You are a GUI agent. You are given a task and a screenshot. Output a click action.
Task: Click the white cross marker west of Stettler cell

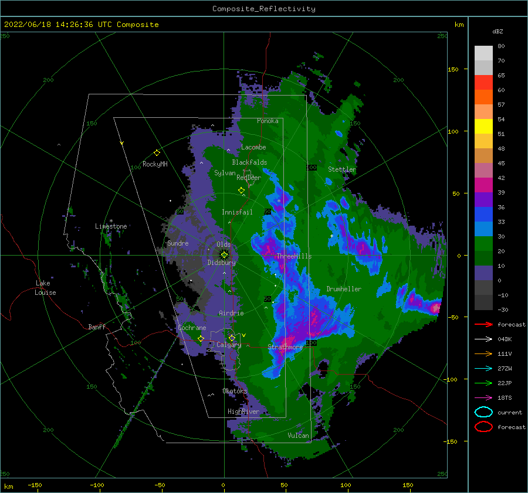pyautogui.click(x=331, y=236)
